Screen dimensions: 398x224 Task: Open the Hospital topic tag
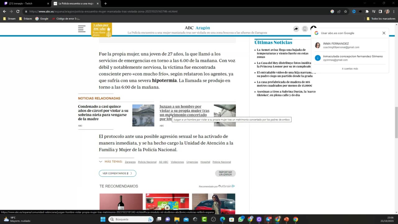click(x=205, y=162)
